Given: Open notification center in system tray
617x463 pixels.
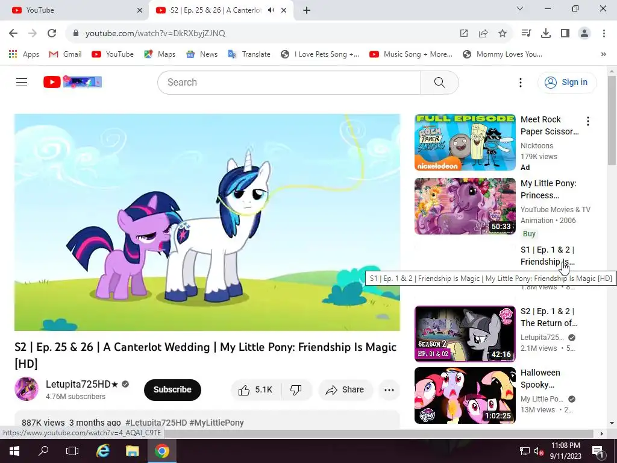Looking at the screenshot, I should click(x=598, y=451).
